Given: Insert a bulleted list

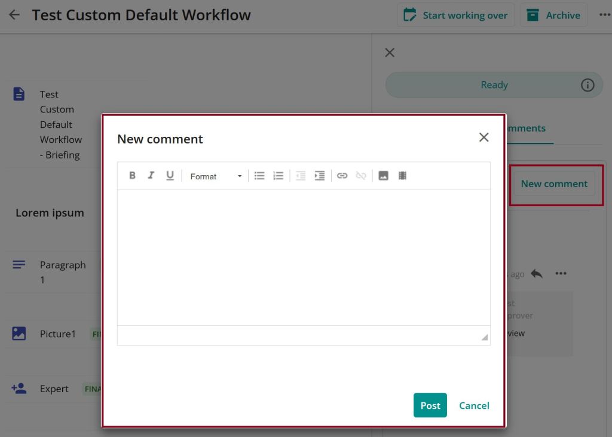Looking at the screenshot, I should coord(259,176).
